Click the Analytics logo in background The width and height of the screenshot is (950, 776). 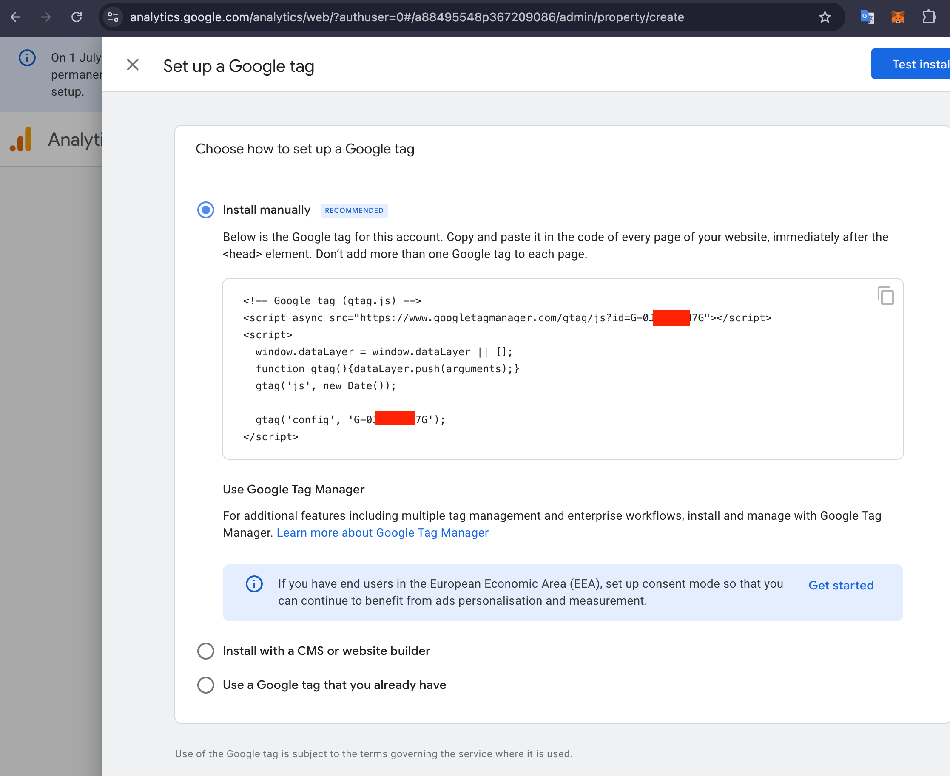[20, 139]
